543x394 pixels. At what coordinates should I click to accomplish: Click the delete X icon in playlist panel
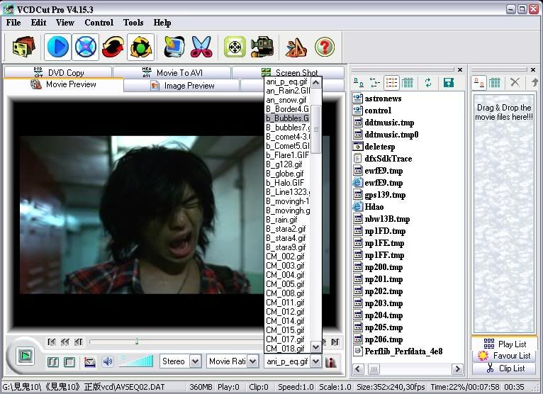515,82
